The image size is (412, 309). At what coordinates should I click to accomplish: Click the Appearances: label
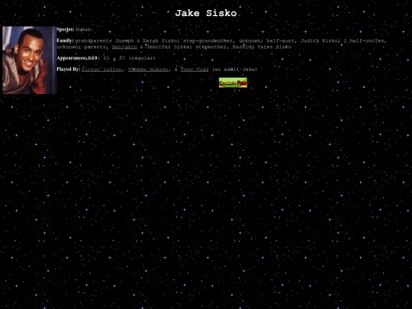pyautogui.click(x=72, y=58)
